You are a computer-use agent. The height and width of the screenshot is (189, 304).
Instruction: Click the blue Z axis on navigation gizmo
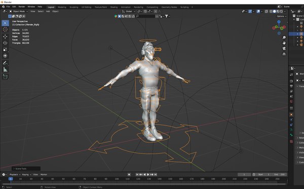tap(279, 22)
